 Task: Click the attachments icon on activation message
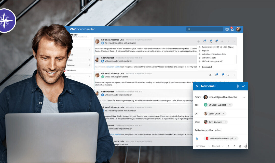tap(211, 42)
